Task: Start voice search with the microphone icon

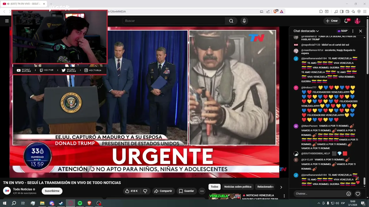Action: pyautogui.click(x=244, y=21)
